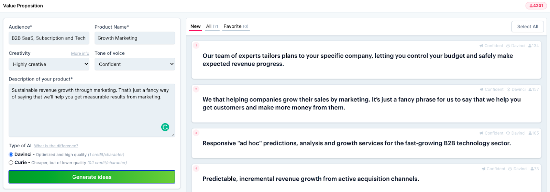Click into the Audience input field

click(x=49, y=38)
